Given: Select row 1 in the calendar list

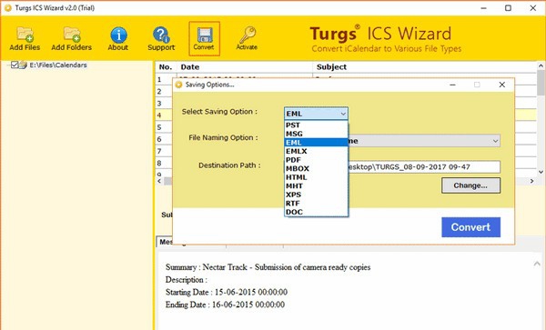Looking at the screenshot, I should point(164,80).
